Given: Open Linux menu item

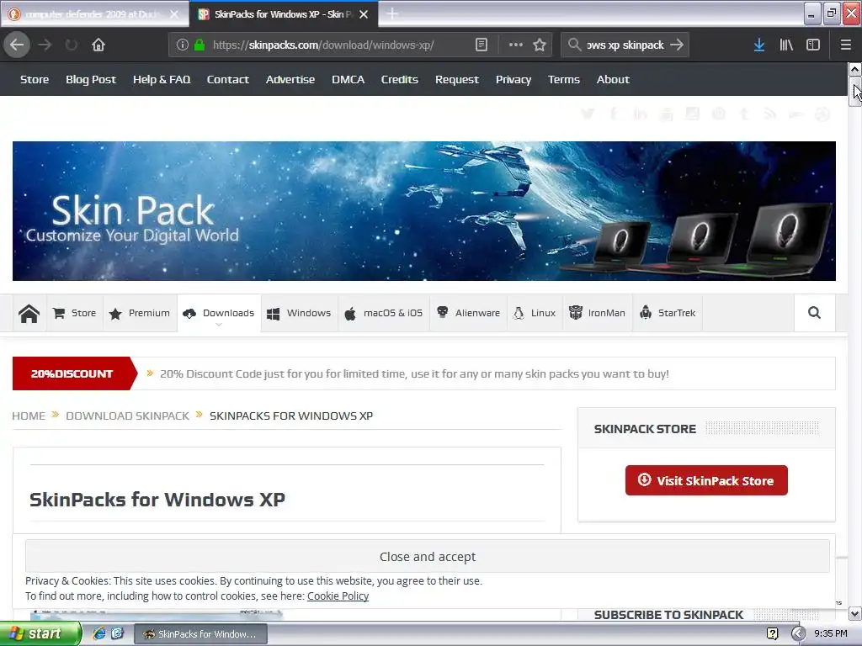Looking at the screenshot, I should click(x=535, y=313).
